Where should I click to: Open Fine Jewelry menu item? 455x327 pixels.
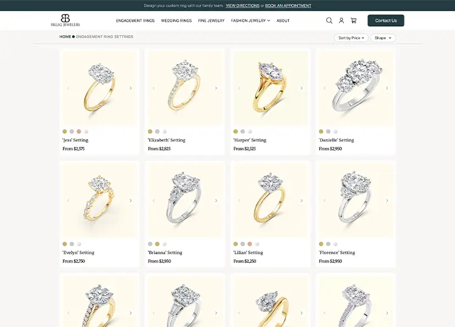(211, 21)
